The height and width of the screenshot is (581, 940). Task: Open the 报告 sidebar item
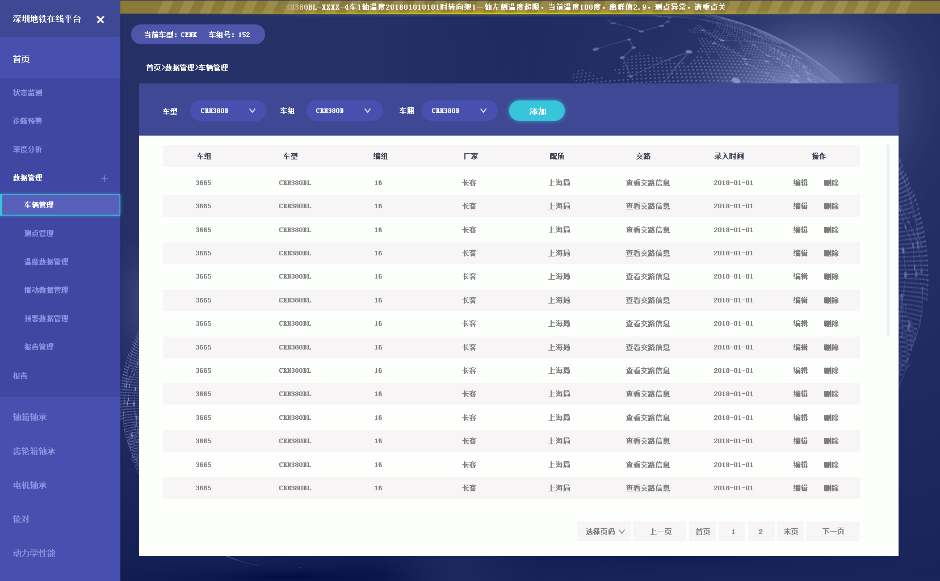20,376
